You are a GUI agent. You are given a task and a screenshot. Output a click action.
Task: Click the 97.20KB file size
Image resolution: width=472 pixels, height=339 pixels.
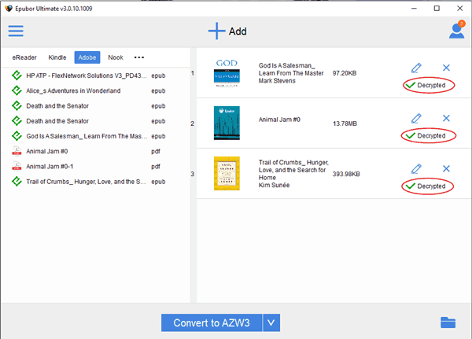point(345,73)
